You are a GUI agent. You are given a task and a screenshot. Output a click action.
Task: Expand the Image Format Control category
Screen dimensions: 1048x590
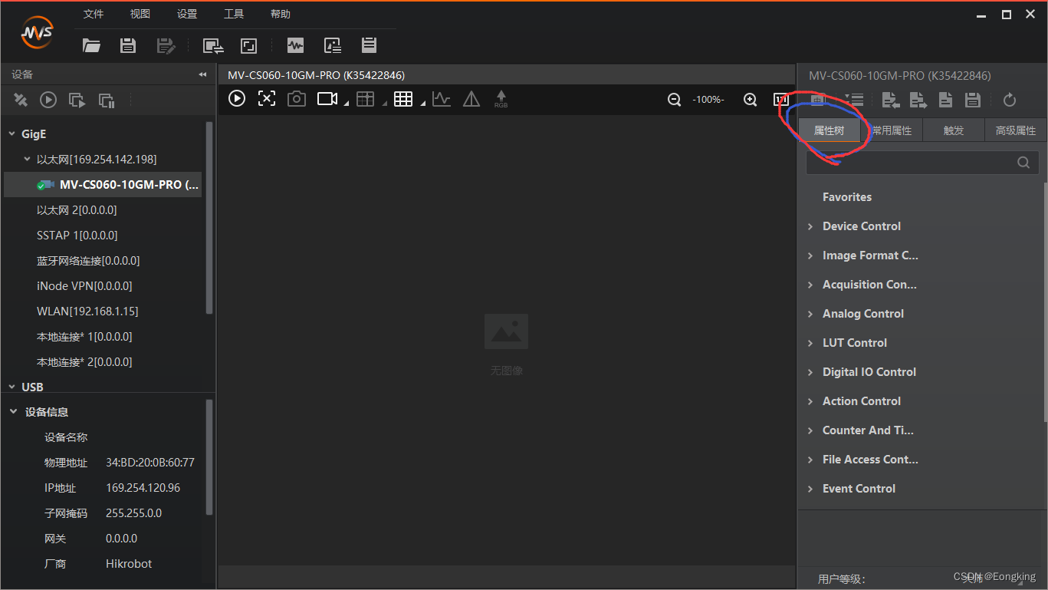pos(810,255)
